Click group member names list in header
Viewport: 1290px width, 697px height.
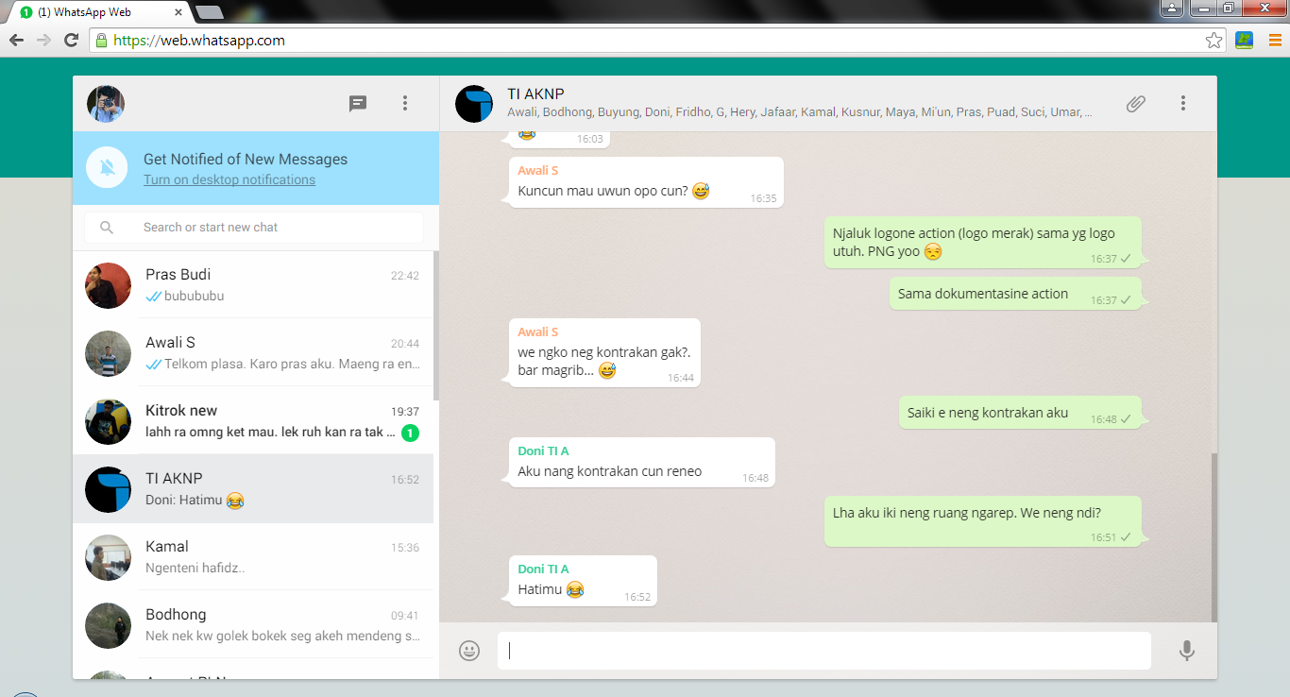(x=800, y=112)
